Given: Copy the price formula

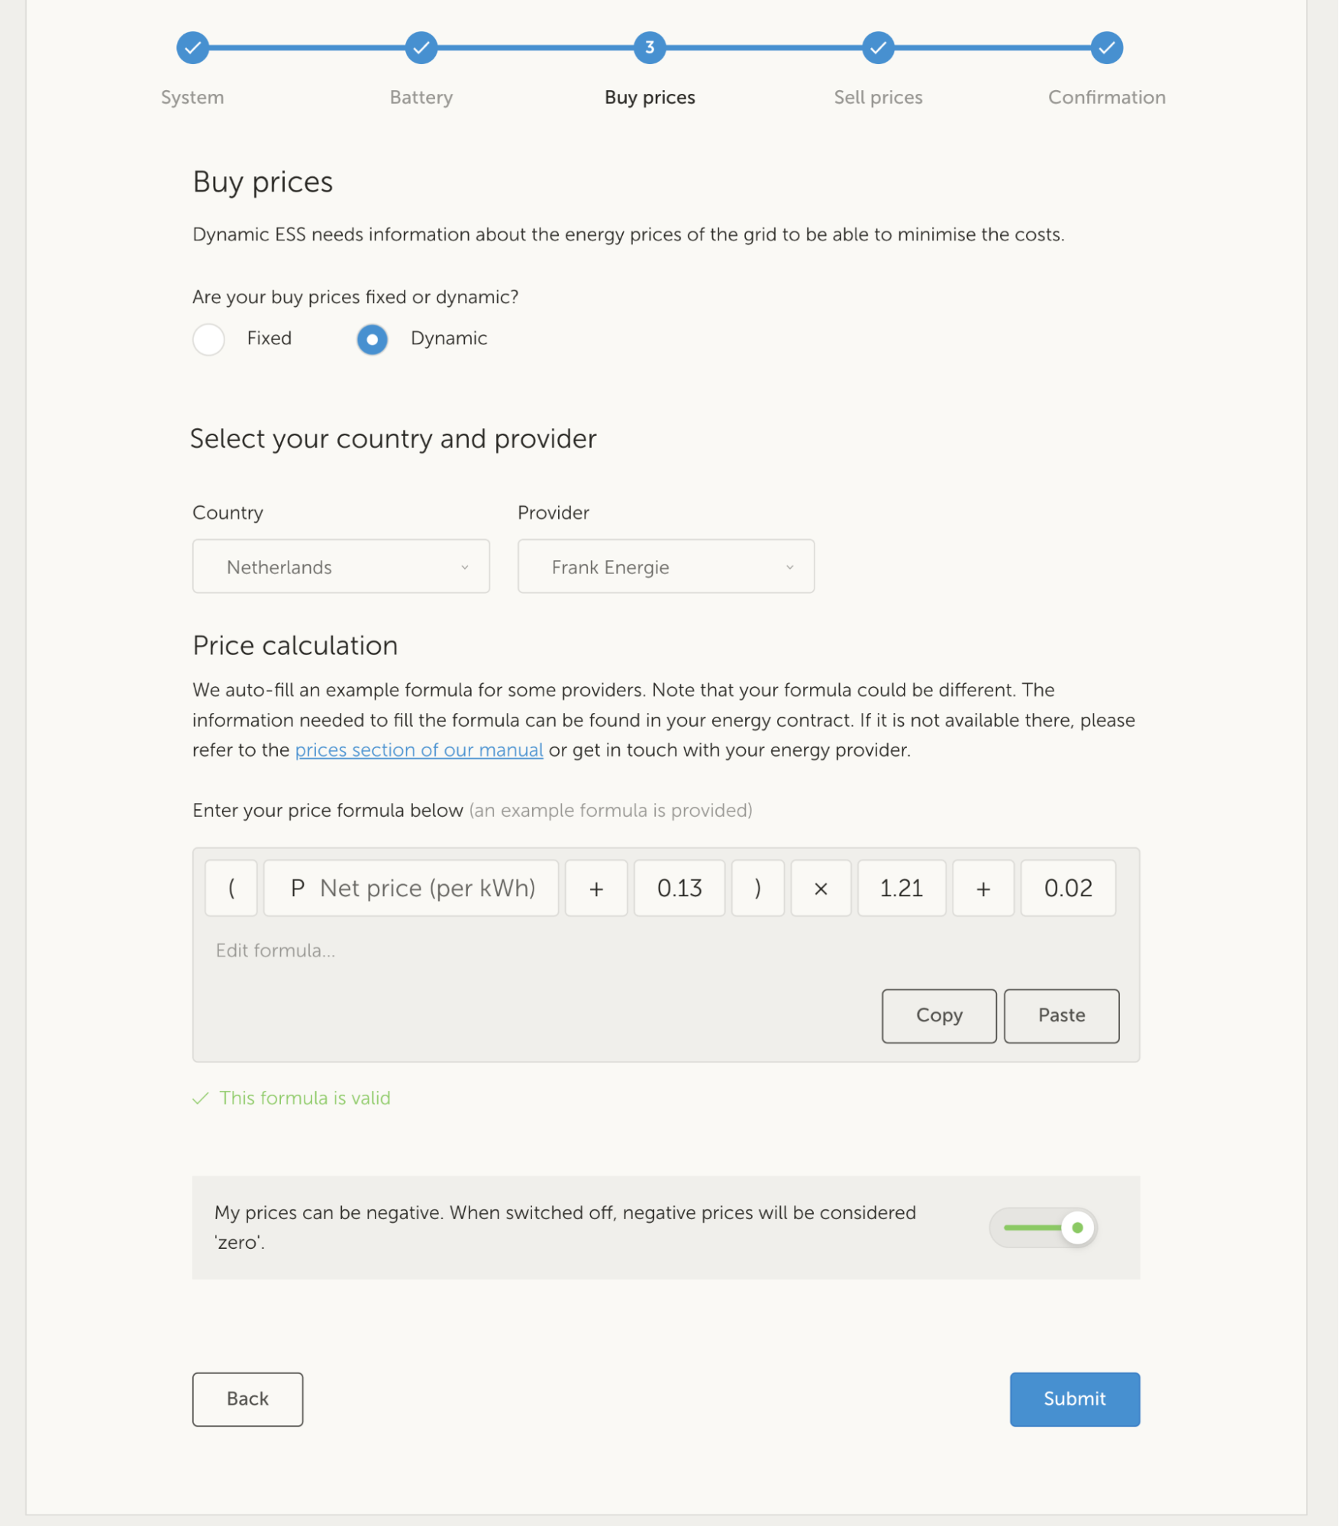Looking at the screenshot, I should (x=938, y=1016).
